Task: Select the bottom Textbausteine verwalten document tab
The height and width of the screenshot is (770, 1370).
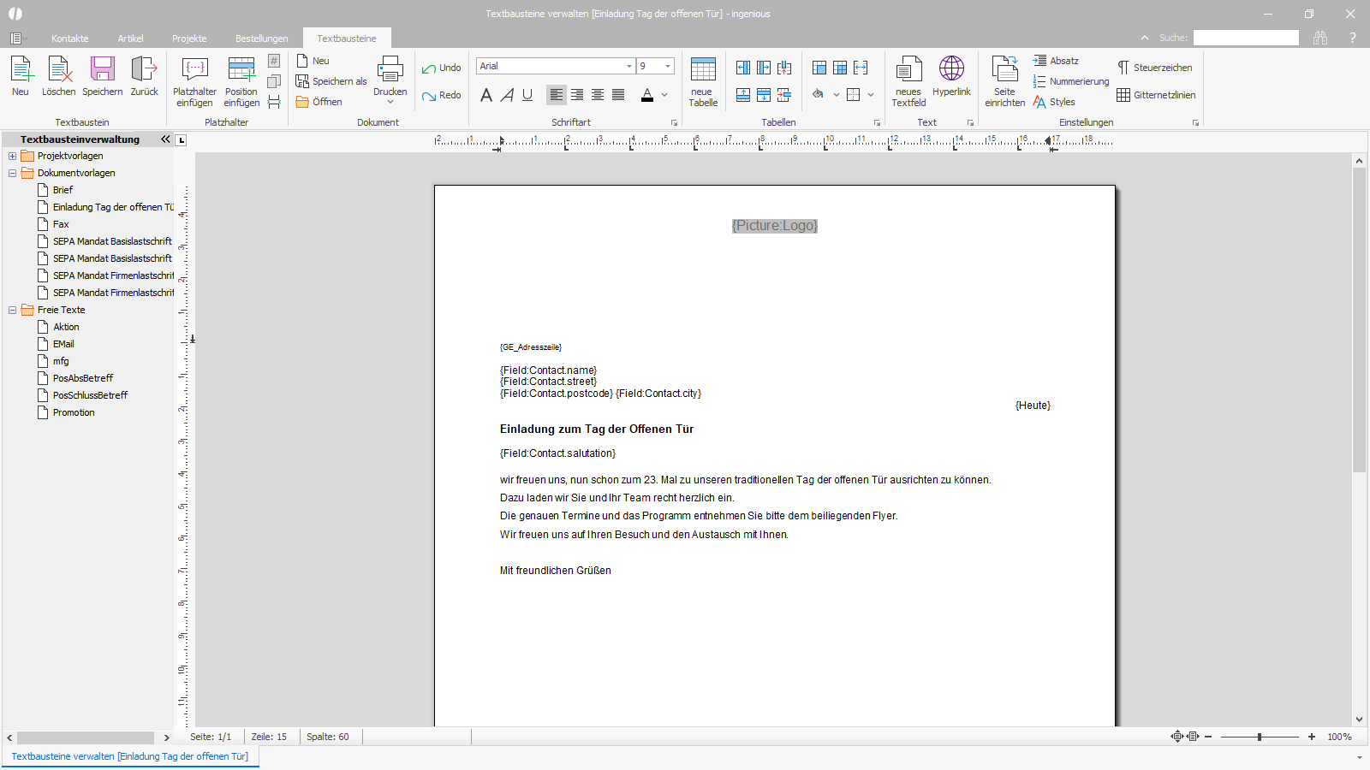Action: tap(129, 756)
